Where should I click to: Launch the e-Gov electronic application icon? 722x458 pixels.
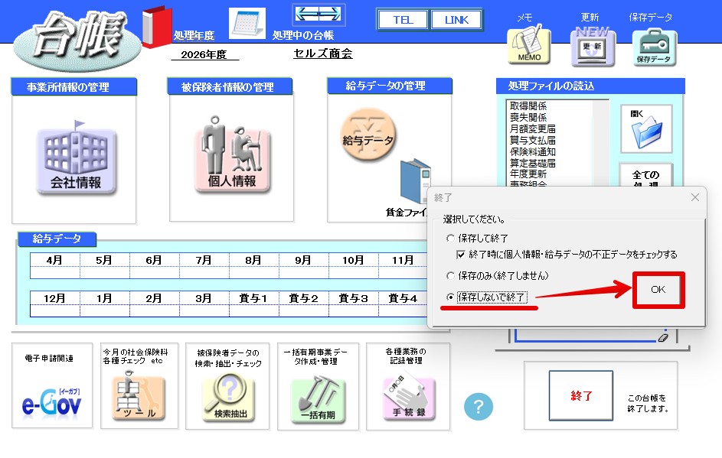click(51, 402)
